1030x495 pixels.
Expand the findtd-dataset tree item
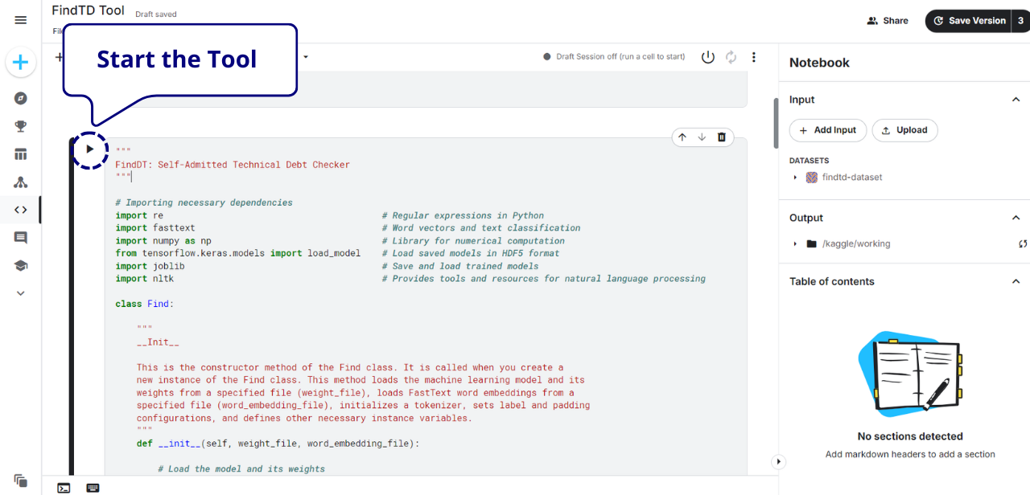click(796, 178)
